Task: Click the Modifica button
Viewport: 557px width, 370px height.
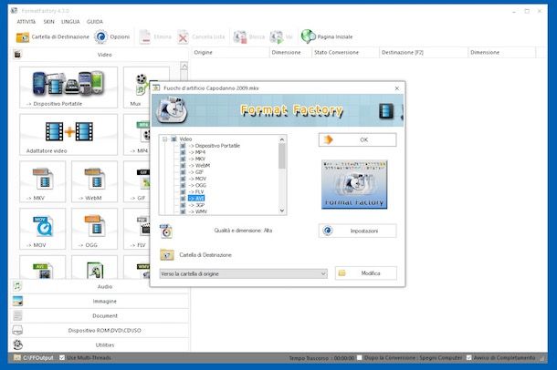Action: click(366, 273)
